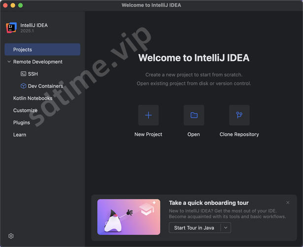
Task: Select the Dev Containers tree item label
Action: [x=45, y=86]
